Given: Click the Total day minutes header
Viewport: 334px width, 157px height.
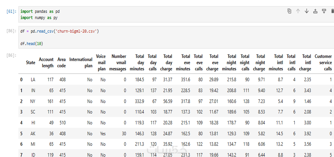Looking at the screenshot, I should (137, 62).
